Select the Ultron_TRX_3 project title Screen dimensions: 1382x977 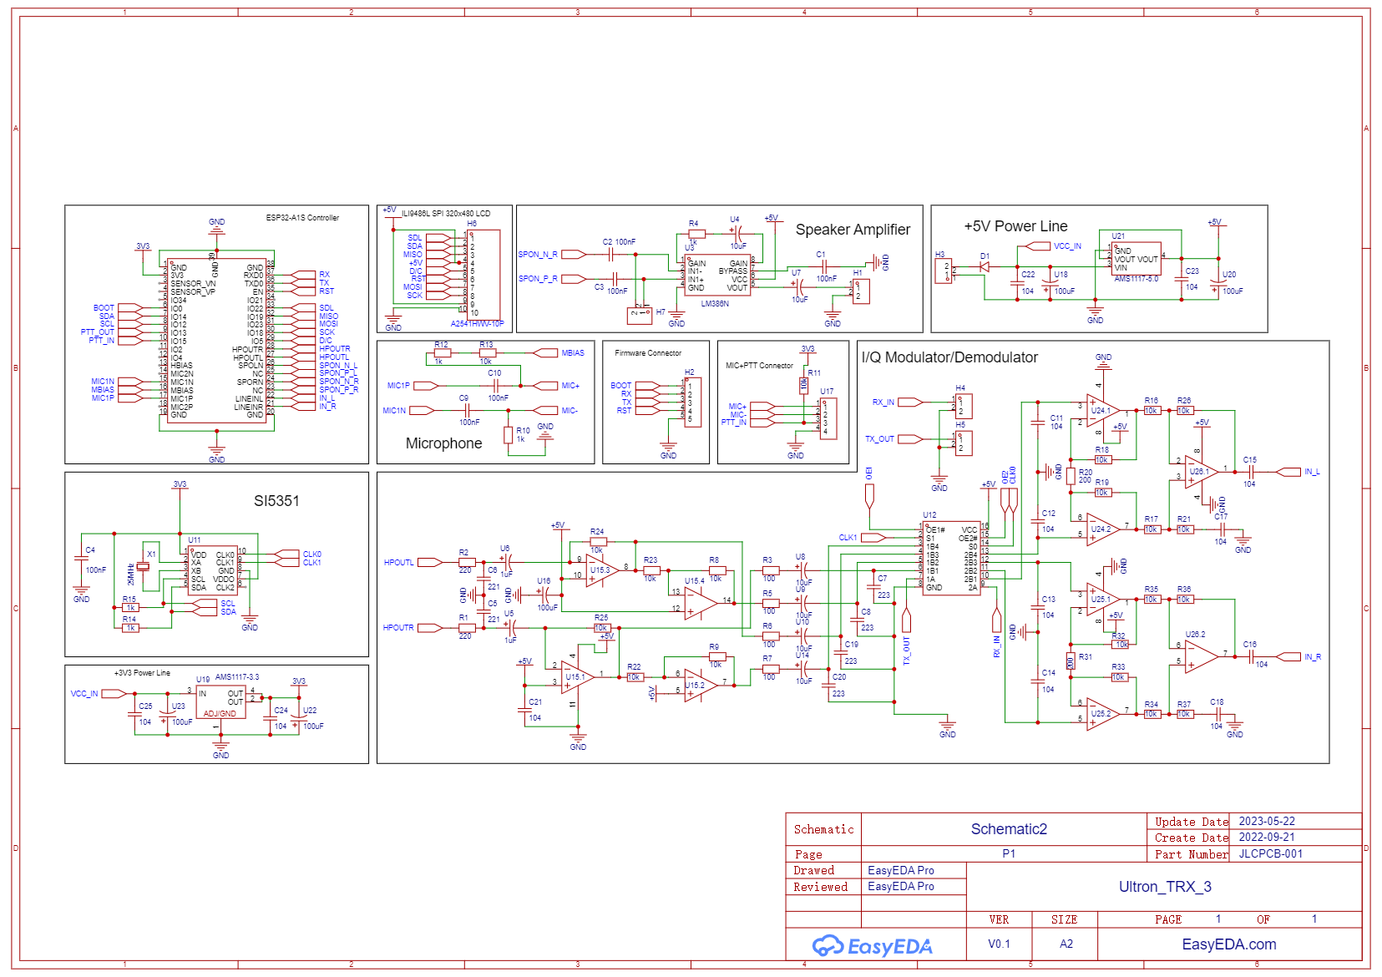coord(1164,887)
